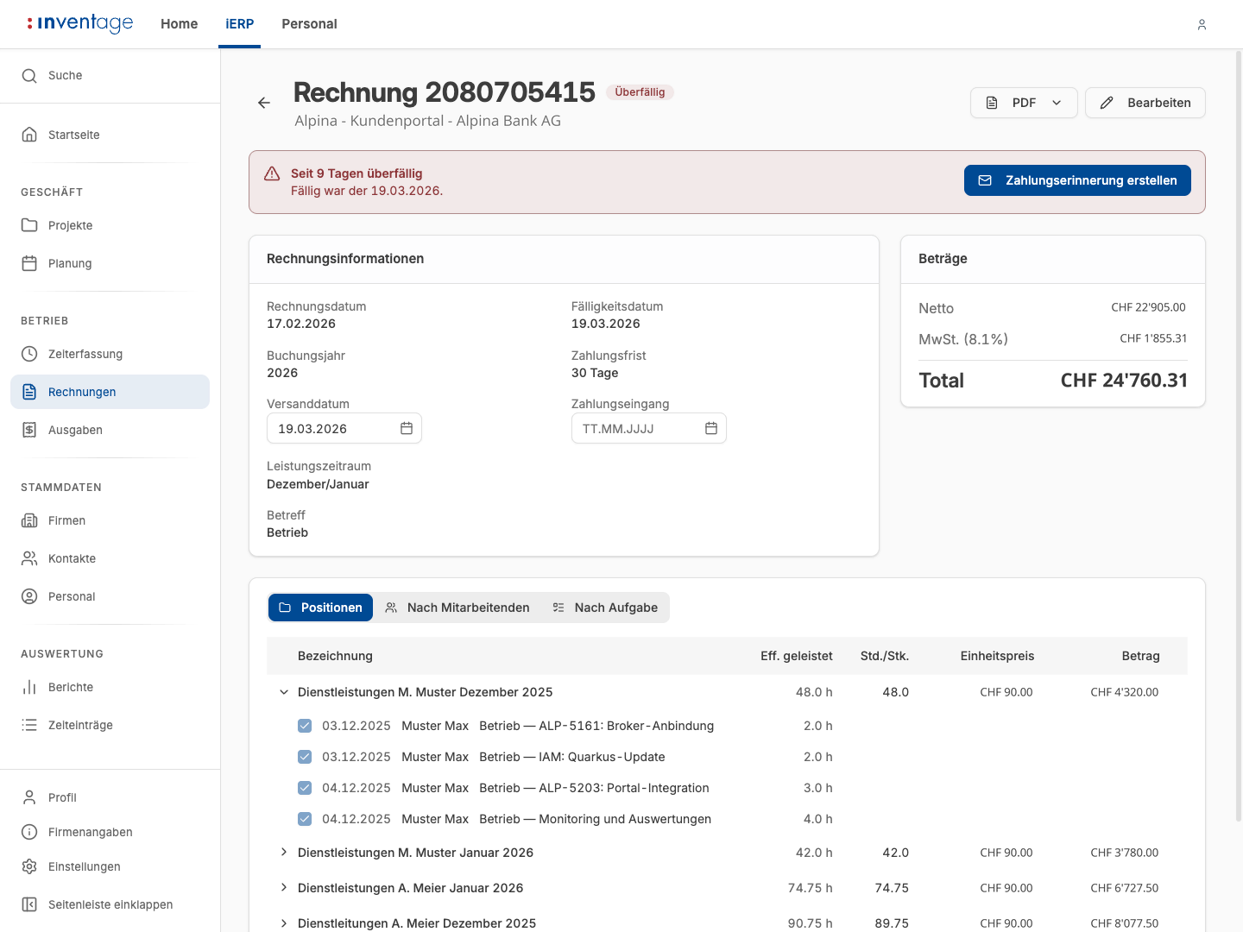This screenshot has width=1243, height=932.
Task: Uncheck the ALP-5203 Portal-Integration entry
Action: click(x=305, y=788)
